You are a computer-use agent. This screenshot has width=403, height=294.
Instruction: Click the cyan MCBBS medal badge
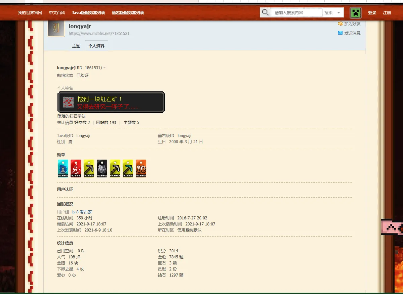[63, 168]
